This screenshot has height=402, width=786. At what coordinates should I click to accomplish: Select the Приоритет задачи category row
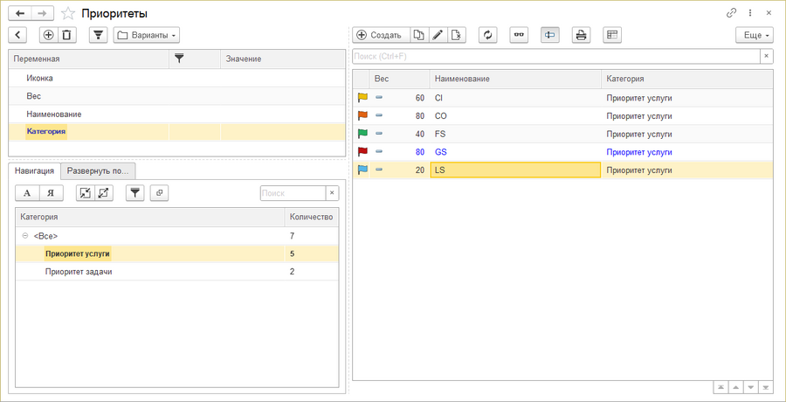pyautogui.click(x=79, y=272)
